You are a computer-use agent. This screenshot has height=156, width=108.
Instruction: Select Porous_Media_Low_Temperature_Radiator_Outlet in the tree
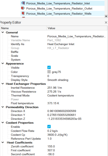tap(59, 8)
